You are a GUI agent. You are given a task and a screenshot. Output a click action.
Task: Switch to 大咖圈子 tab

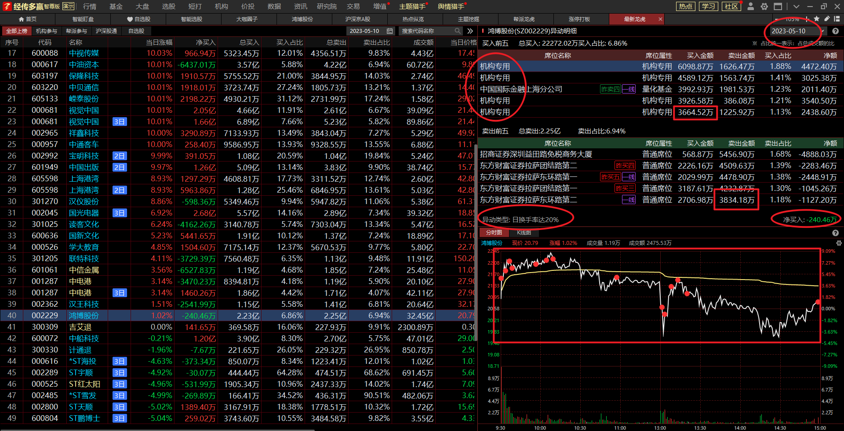pyautogui.click(x=247, y=19)
